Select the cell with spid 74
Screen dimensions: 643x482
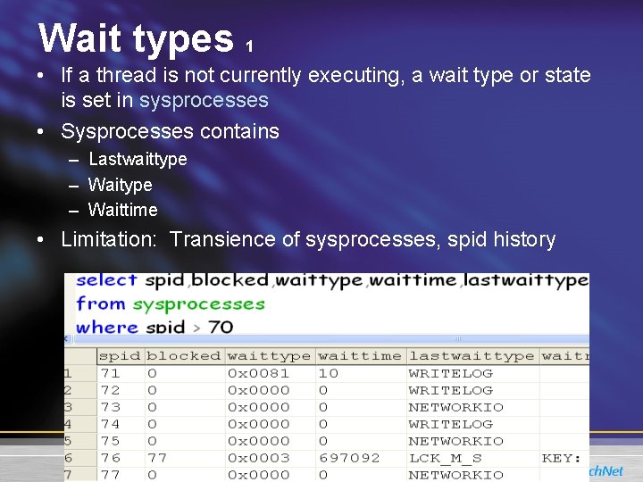pyautogui.click(x=121, y=424)
